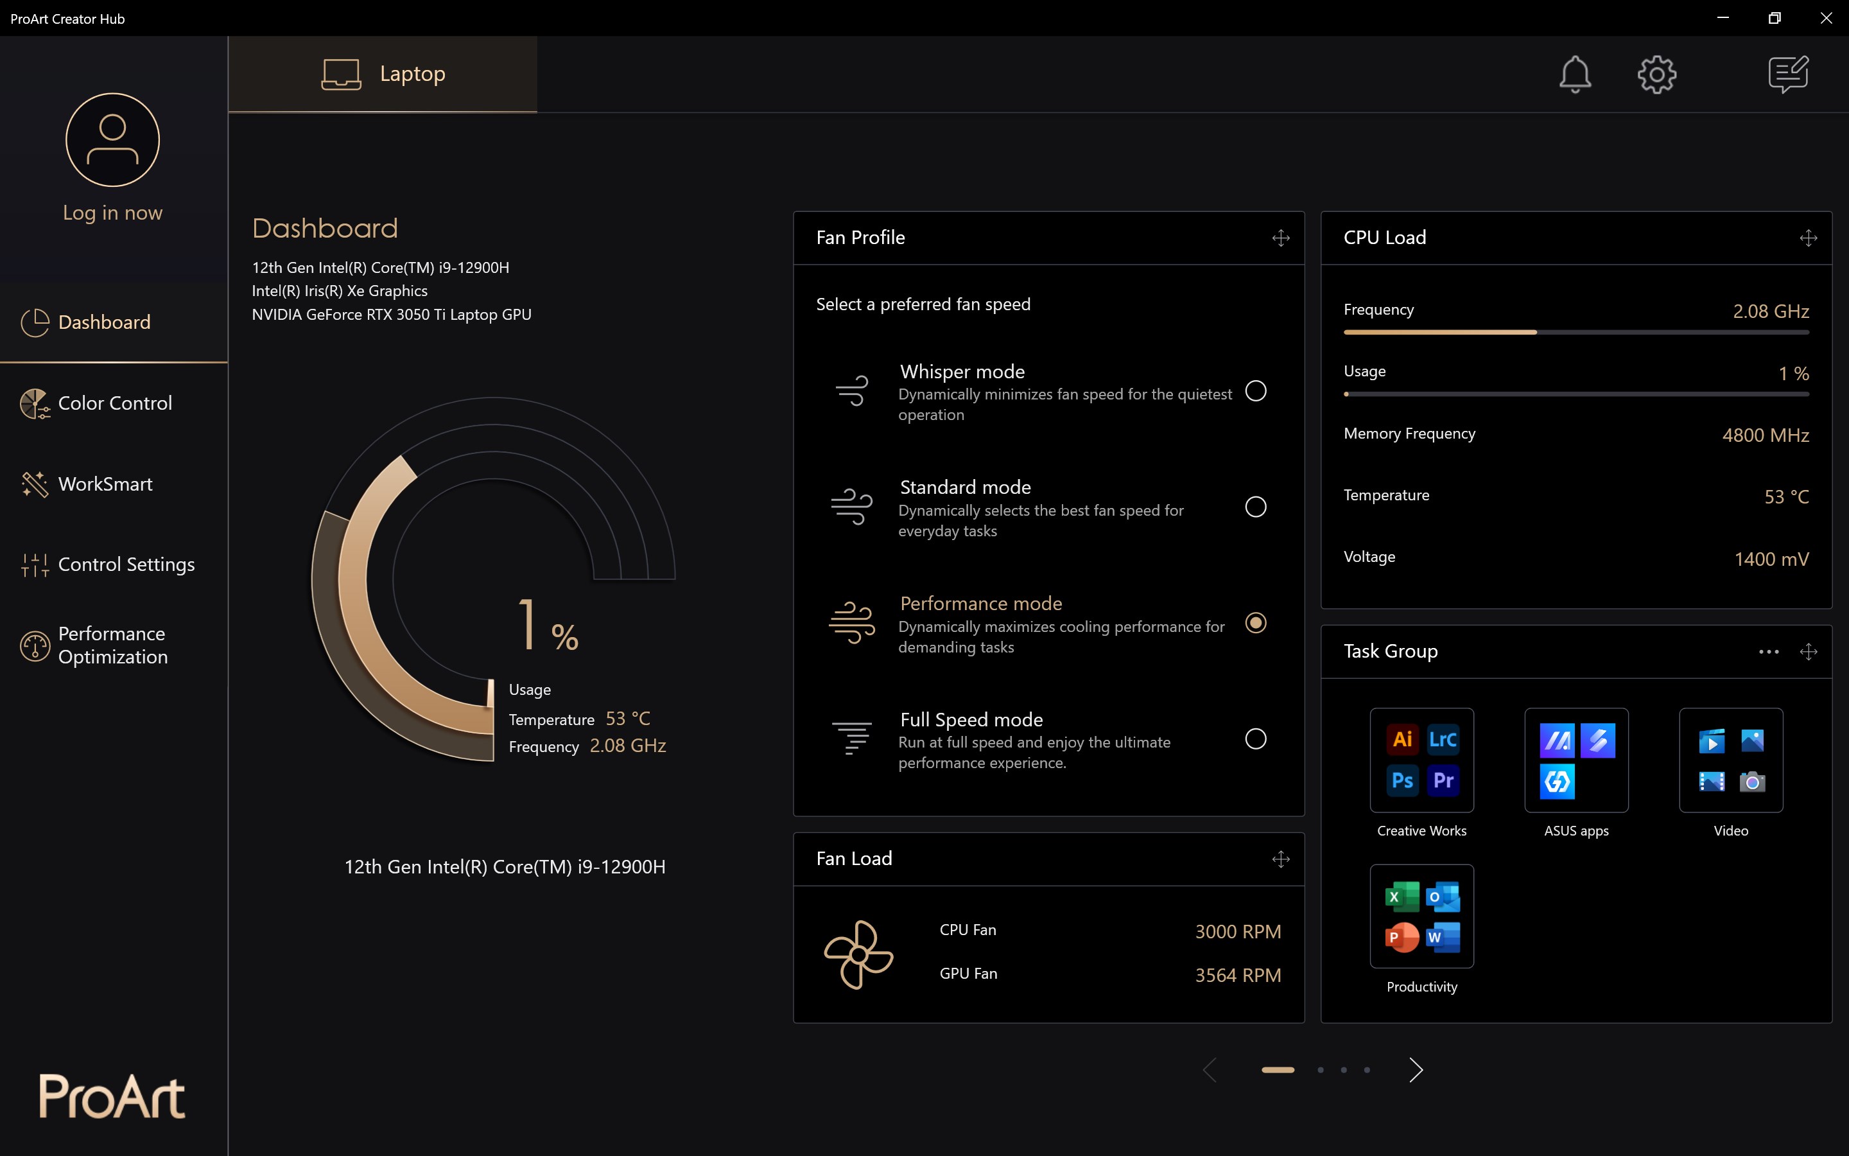
Task: Click the feedback note icon at top right
Action: 1788,74
